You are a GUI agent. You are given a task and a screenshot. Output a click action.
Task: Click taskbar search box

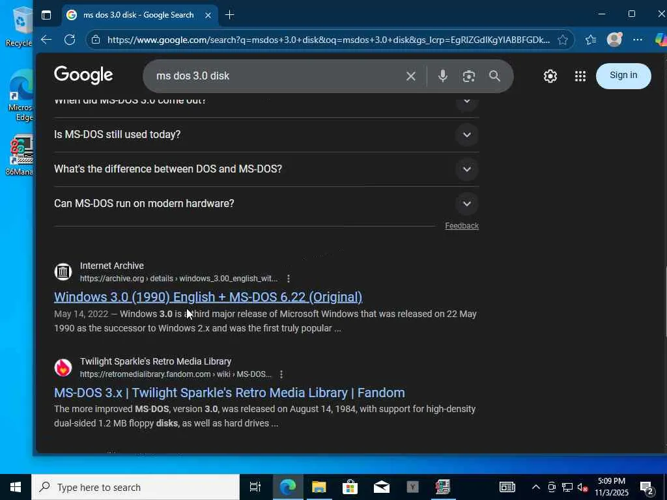click(x=135, y=487)
